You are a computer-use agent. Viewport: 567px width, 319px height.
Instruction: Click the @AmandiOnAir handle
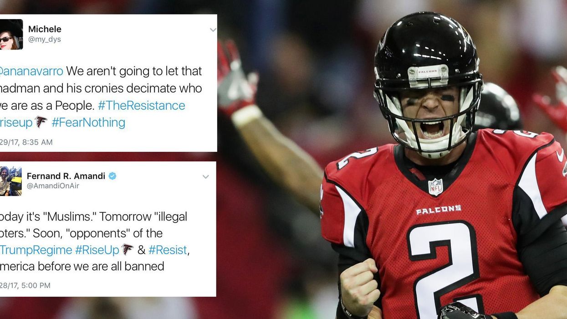[x=53, y=186]
